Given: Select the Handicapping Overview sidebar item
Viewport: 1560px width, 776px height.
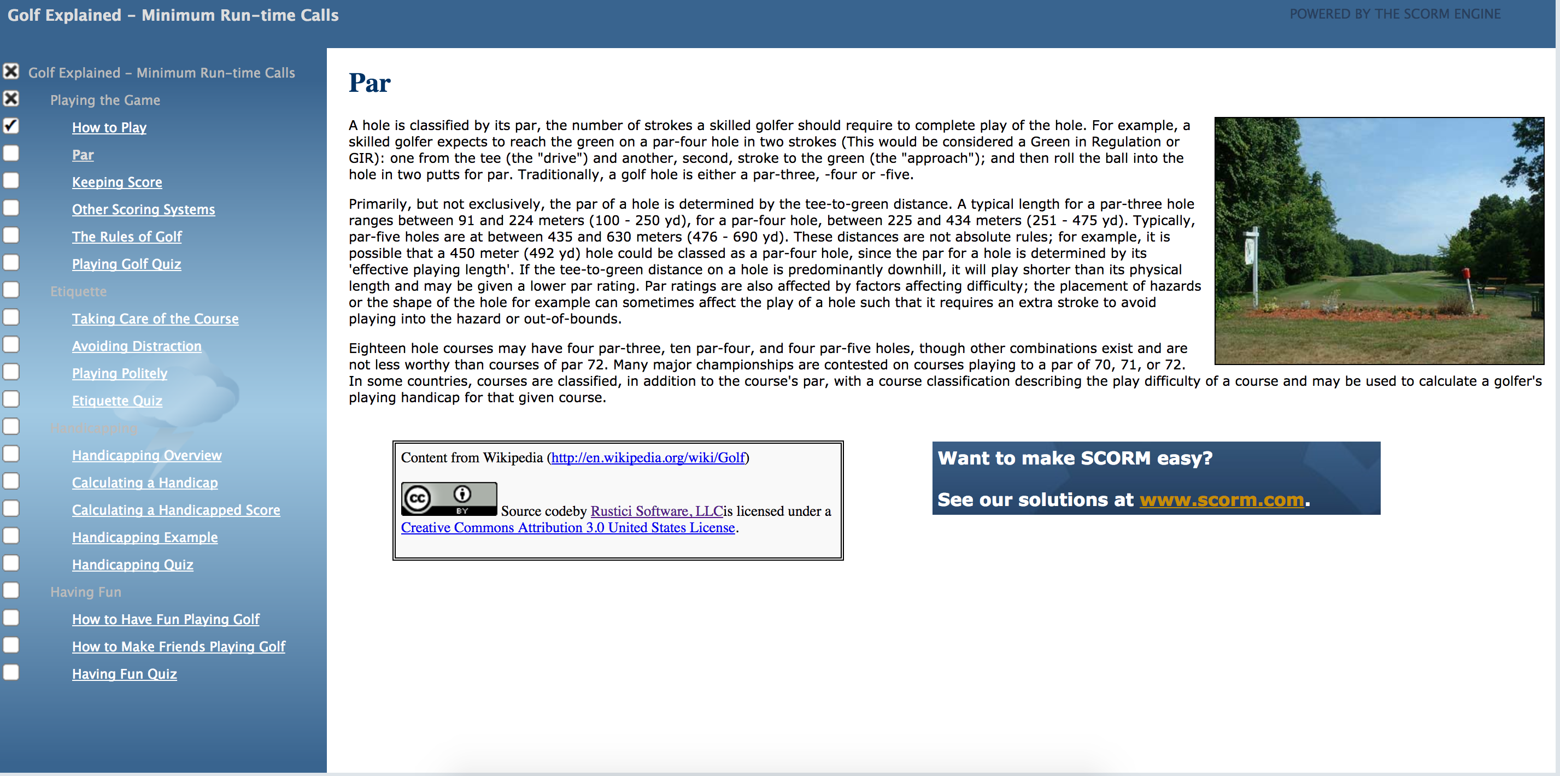Looking at the screenshot, I should 146,455.
